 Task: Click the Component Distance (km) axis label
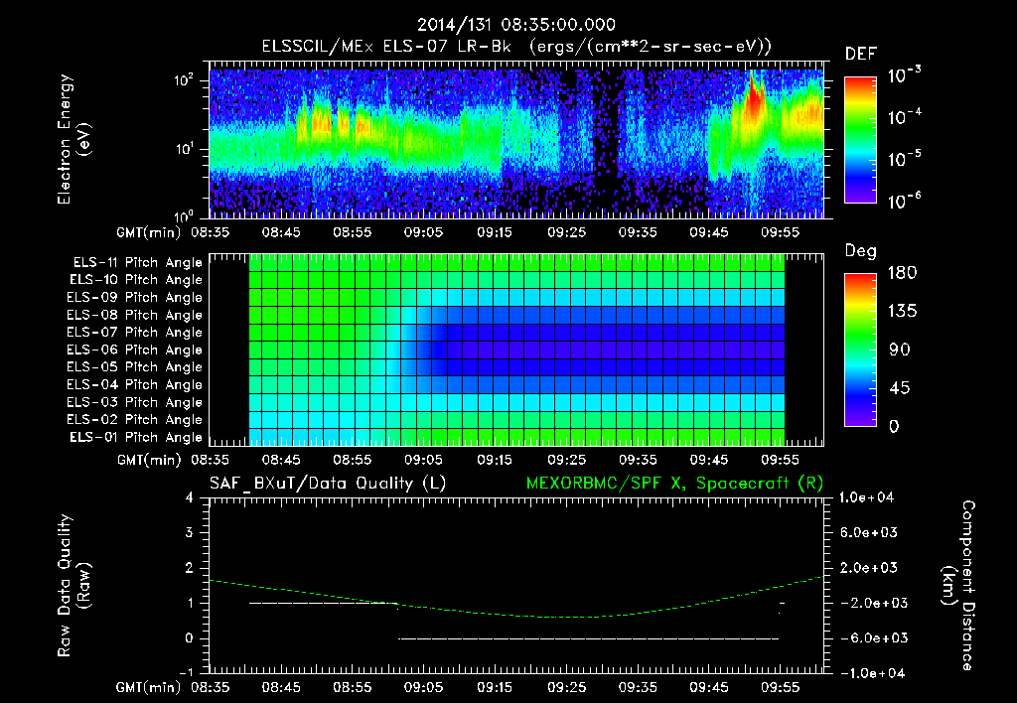point(958,586)
